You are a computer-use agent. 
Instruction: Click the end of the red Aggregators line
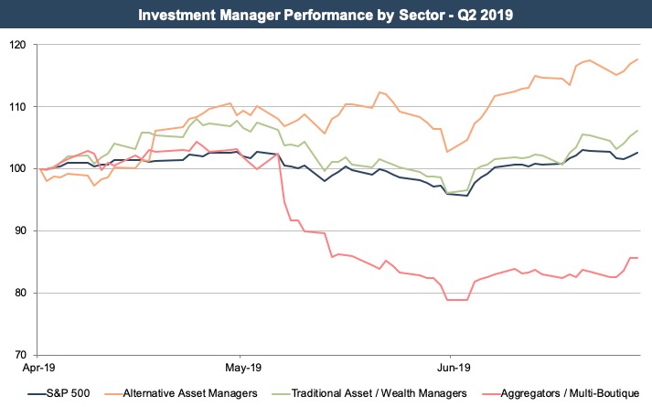pyautogui.click(x=636, y=258)
